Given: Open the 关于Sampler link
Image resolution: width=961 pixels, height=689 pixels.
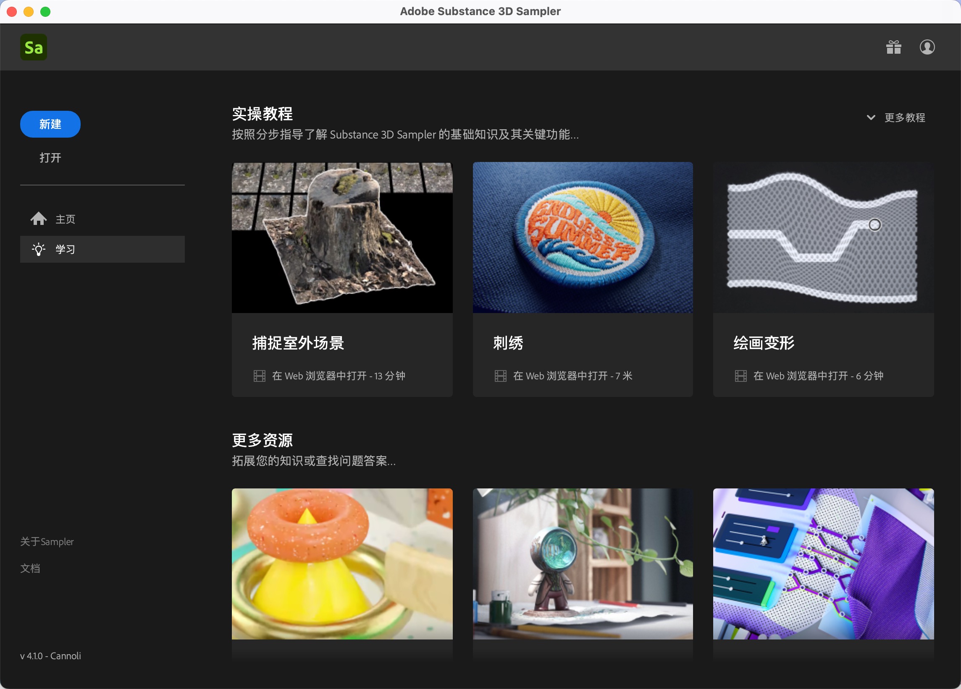Looking at the screenshot, I should 47,541.
